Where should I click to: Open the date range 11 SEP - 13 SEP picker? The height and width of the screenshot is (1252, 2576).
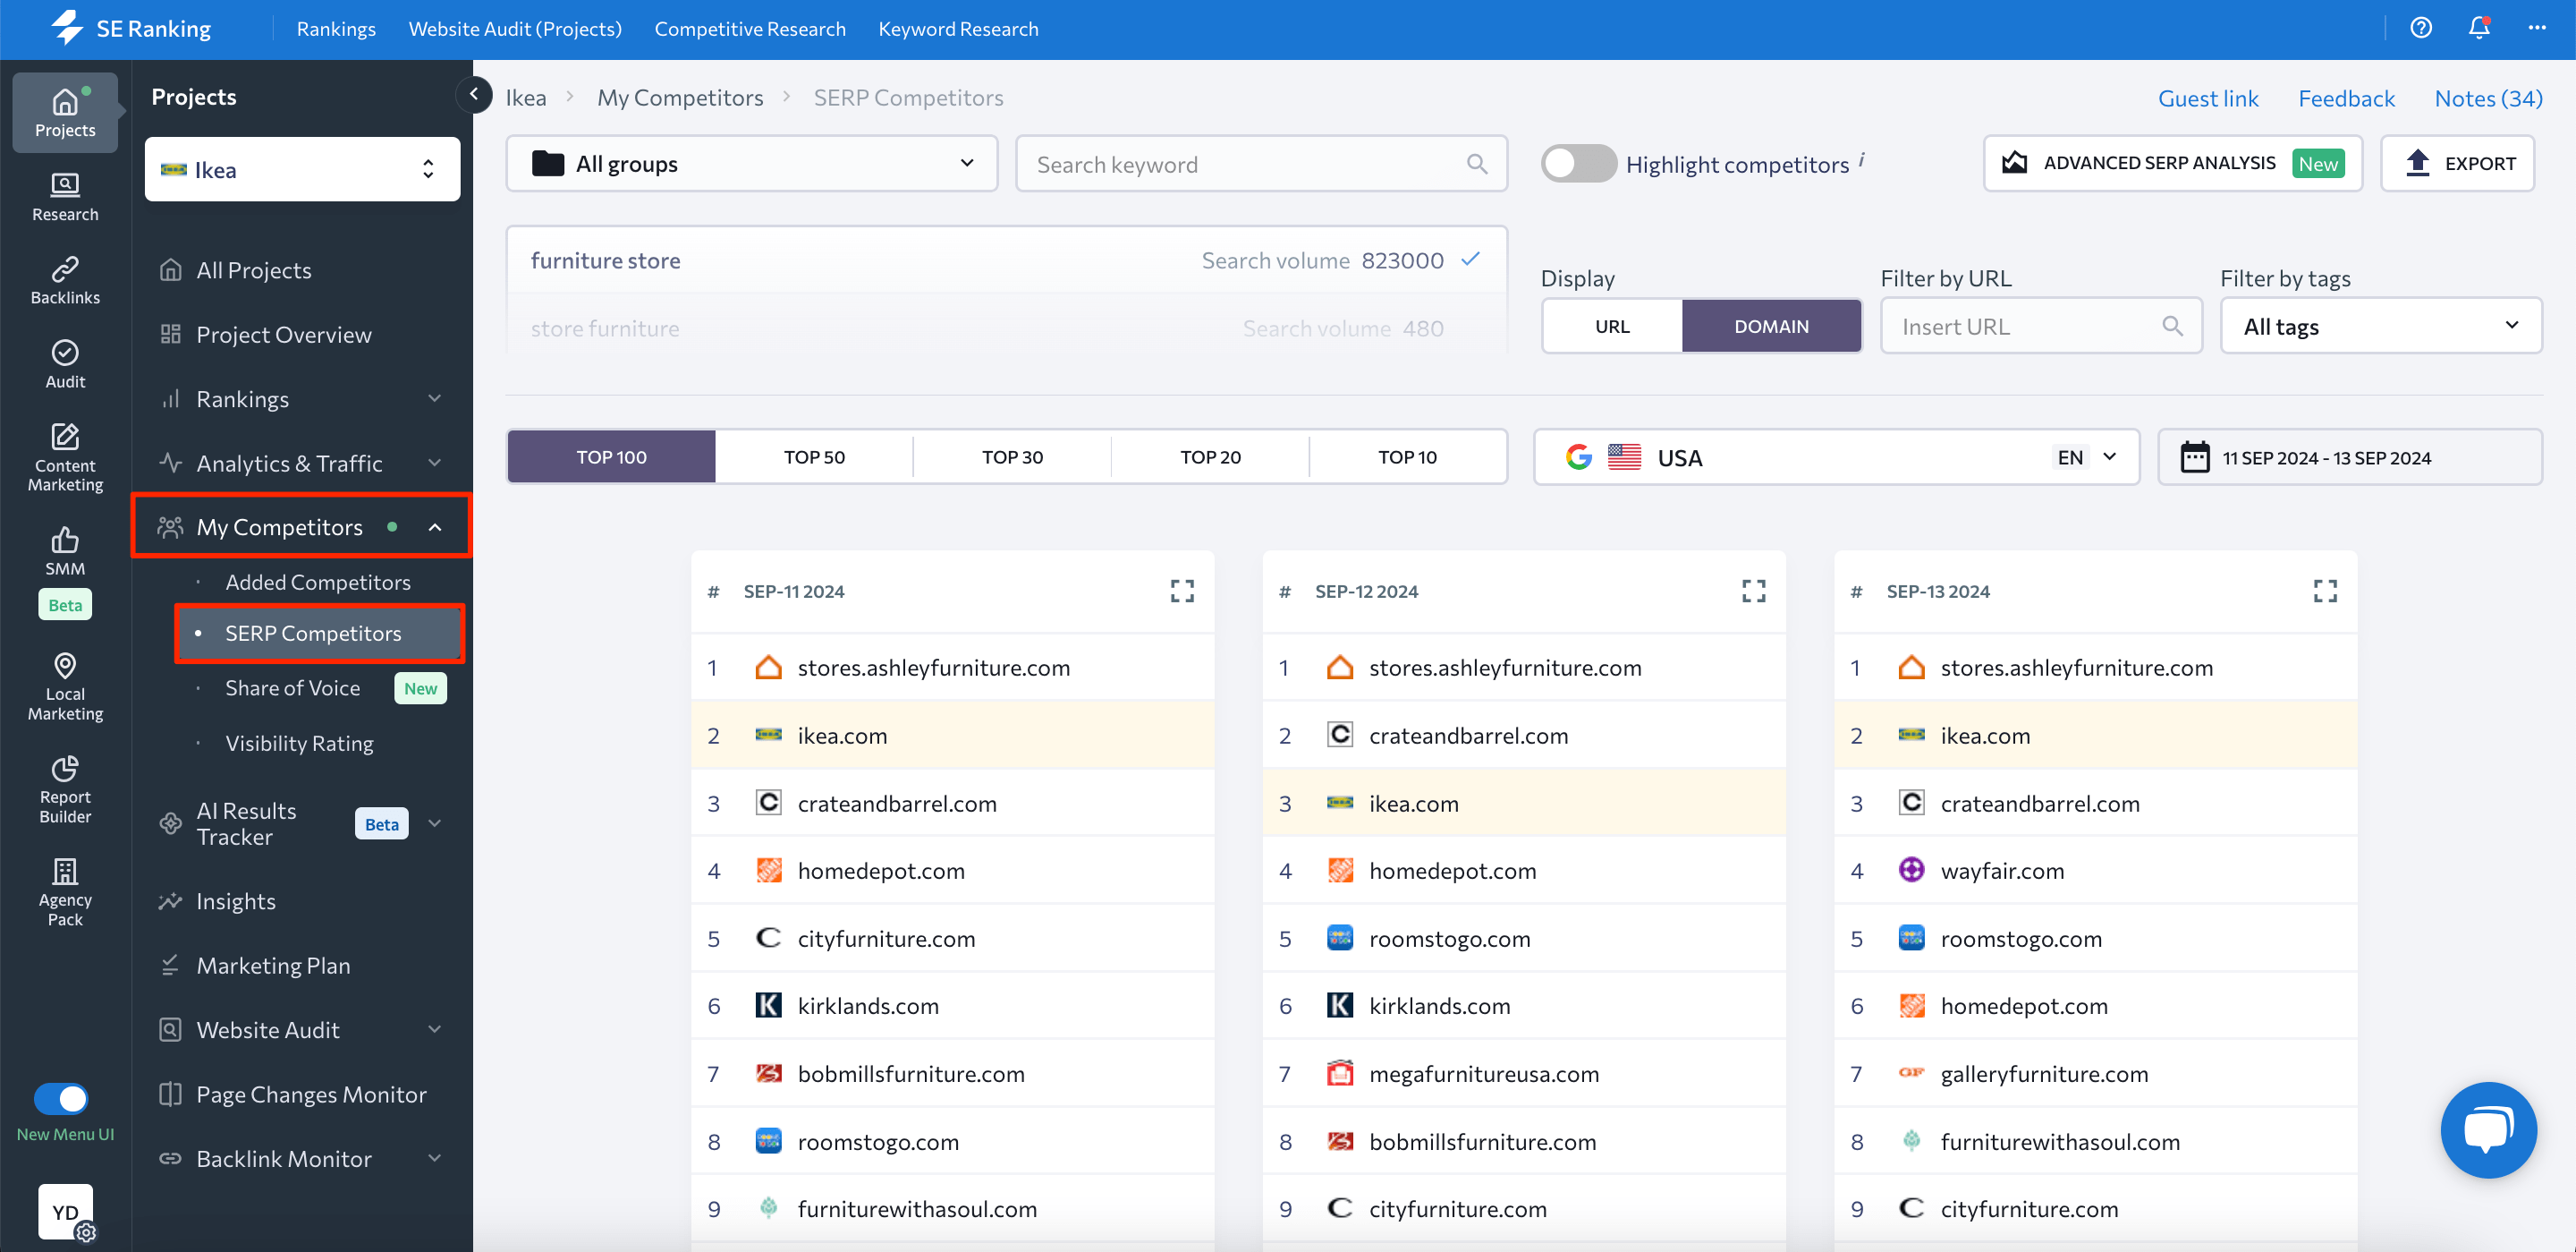[x=2350, y=457]
